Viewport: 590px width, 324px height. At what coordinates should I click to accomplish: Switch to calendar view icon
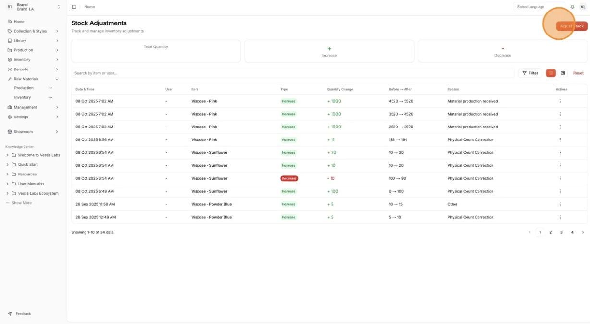point(563,73)
